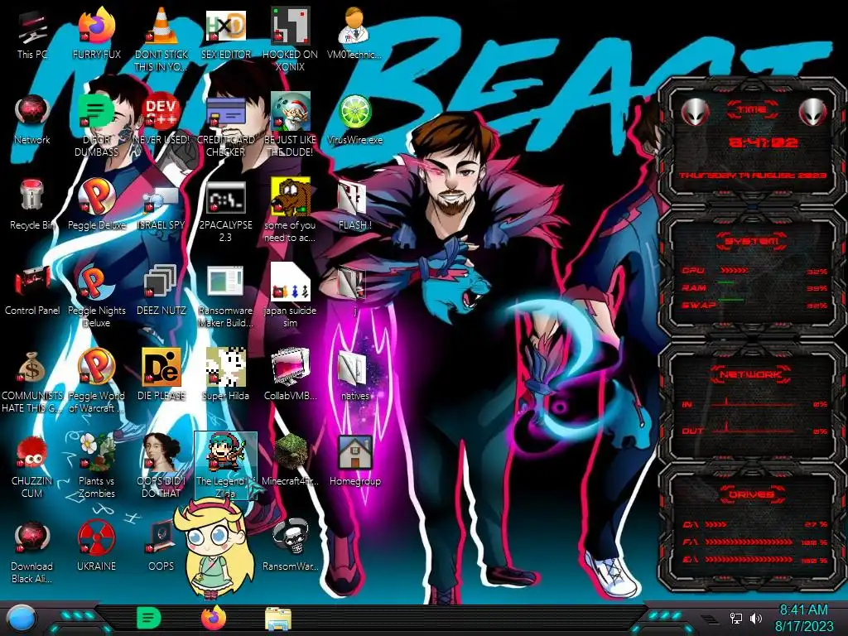Open the RansomWar skull icon
The image size is (848, 636).
pos(290,537)
